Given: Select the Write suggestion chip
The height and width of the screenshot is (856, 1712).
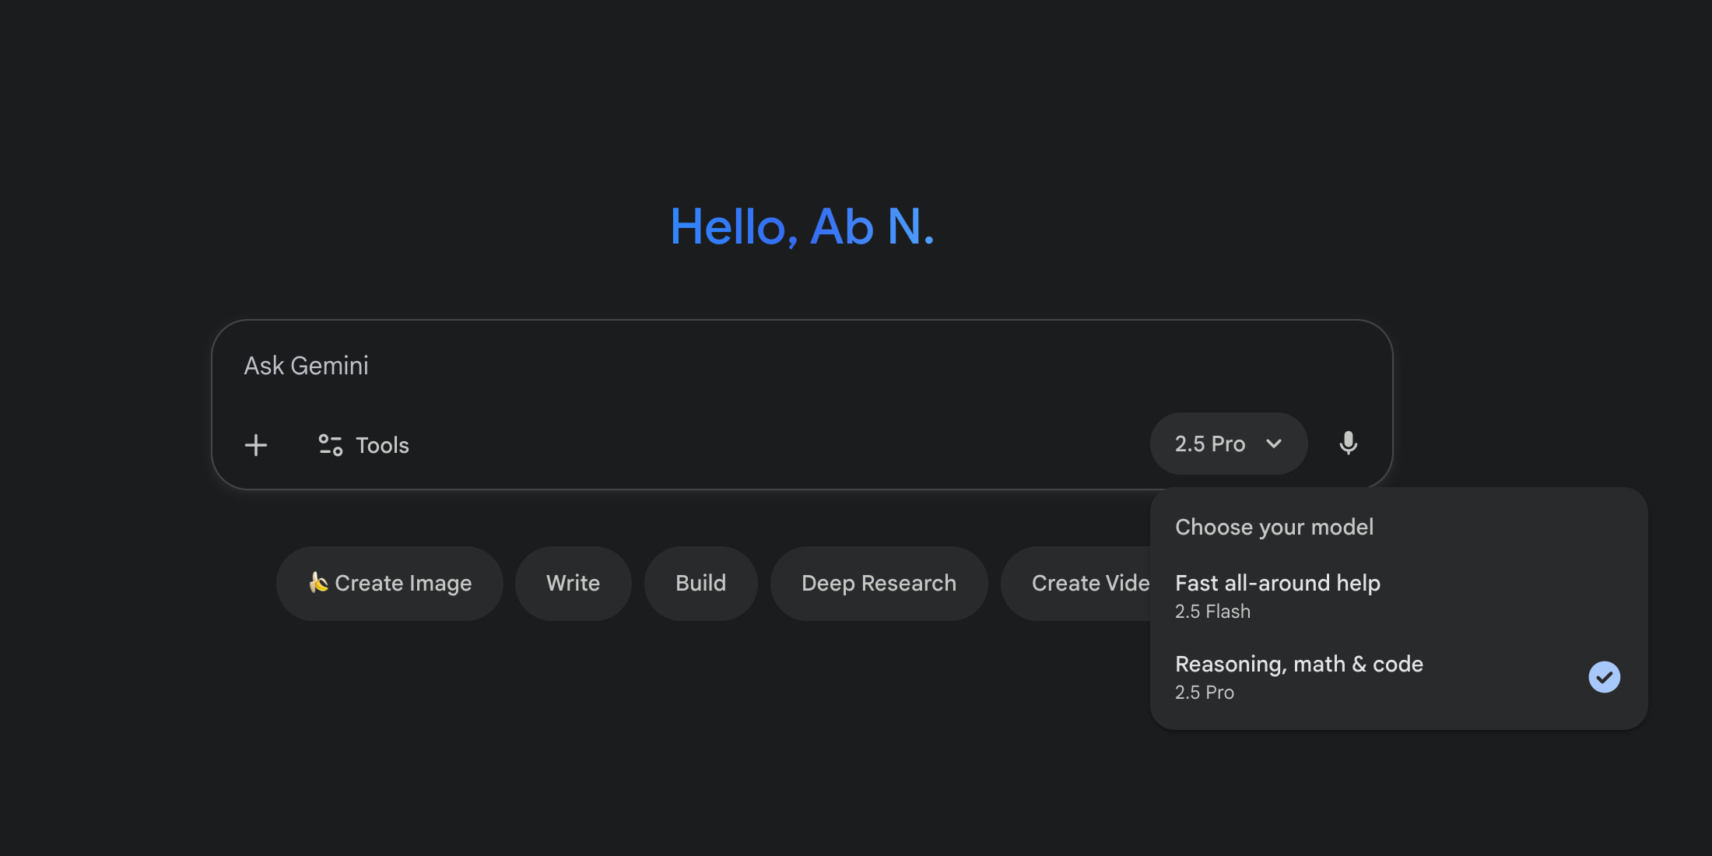Looking at the screenshot, I should click(x=573, y=583).
